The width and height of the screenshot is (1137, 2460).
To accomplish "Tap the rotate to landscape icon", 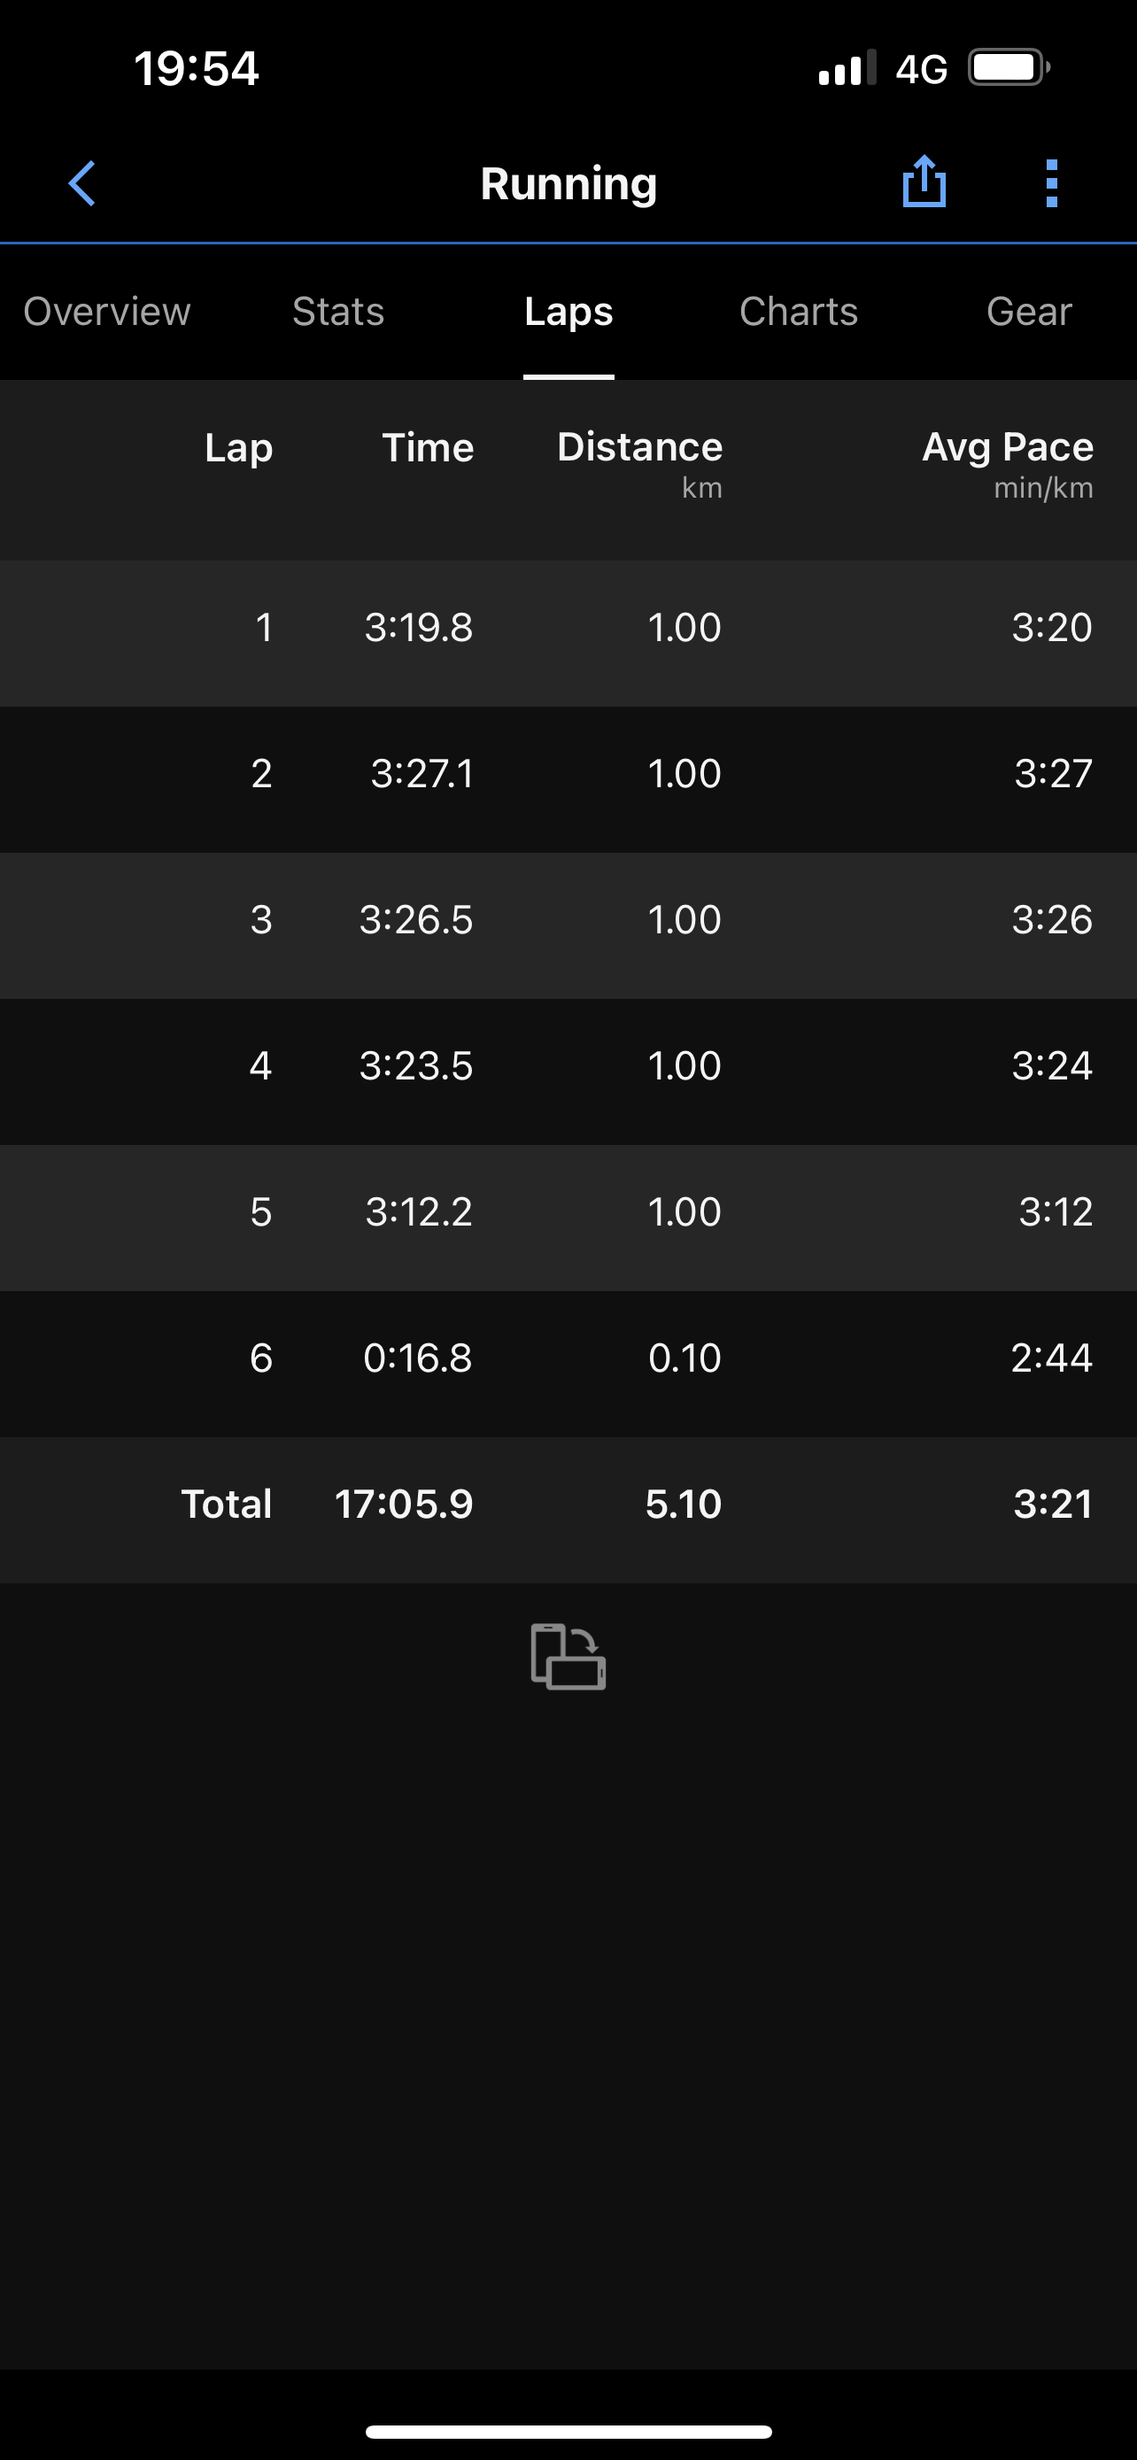I will [x=568, y=1657].
